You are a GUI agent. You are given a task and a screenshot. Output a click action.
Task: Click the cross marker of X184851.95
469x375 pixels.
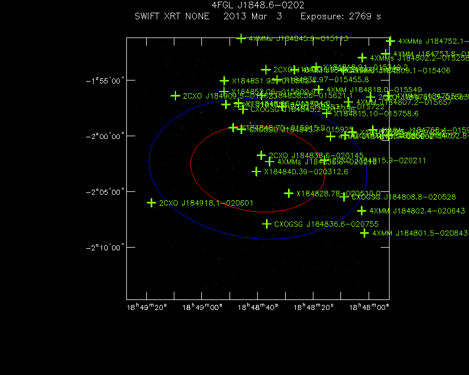(224, 81)
